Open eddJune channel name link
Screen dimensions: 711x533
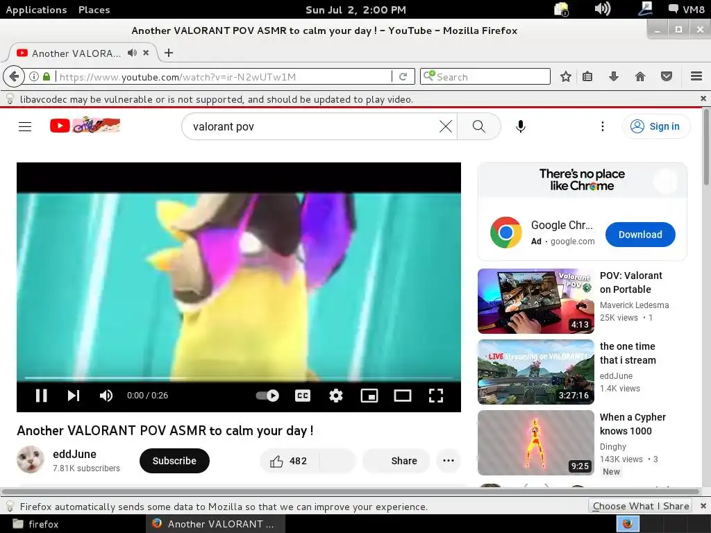tap(74, 454)
